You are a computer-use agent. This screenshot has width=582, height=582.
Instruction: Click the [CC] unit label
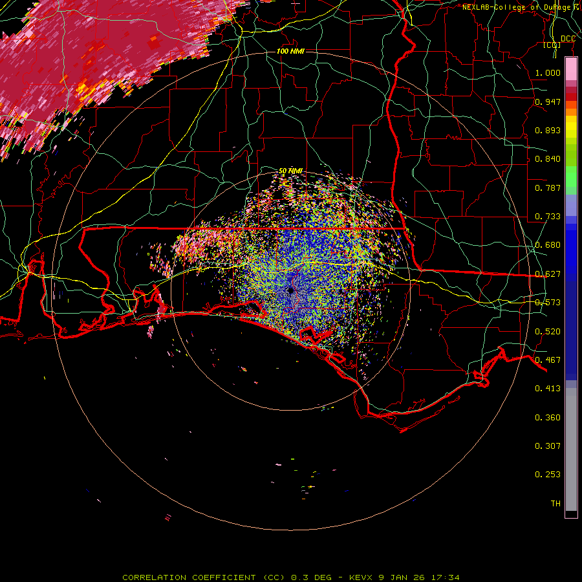point(552,45)
